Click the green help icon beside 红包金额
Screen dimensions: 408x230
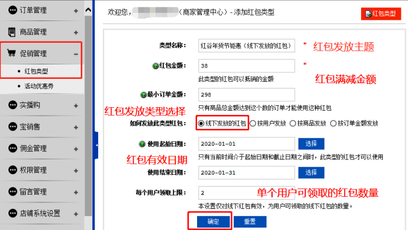click(155, 66)
